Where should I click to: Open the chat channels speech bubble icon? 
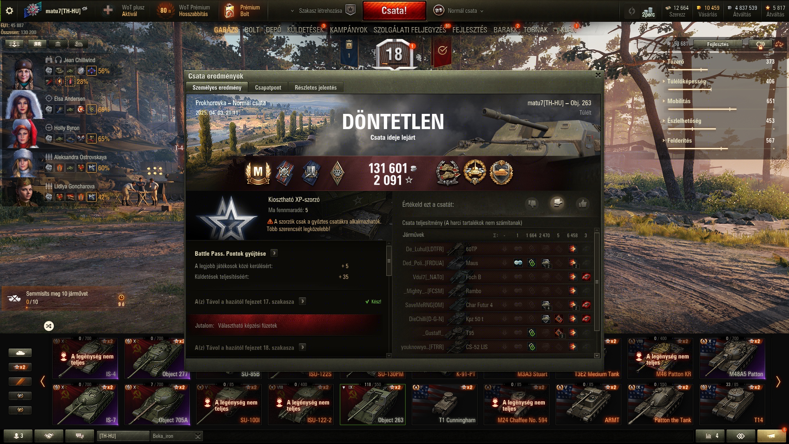pos(80,436)
